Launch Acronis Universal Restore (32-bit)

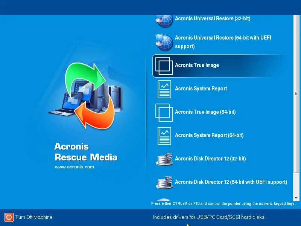pos(213,18)
